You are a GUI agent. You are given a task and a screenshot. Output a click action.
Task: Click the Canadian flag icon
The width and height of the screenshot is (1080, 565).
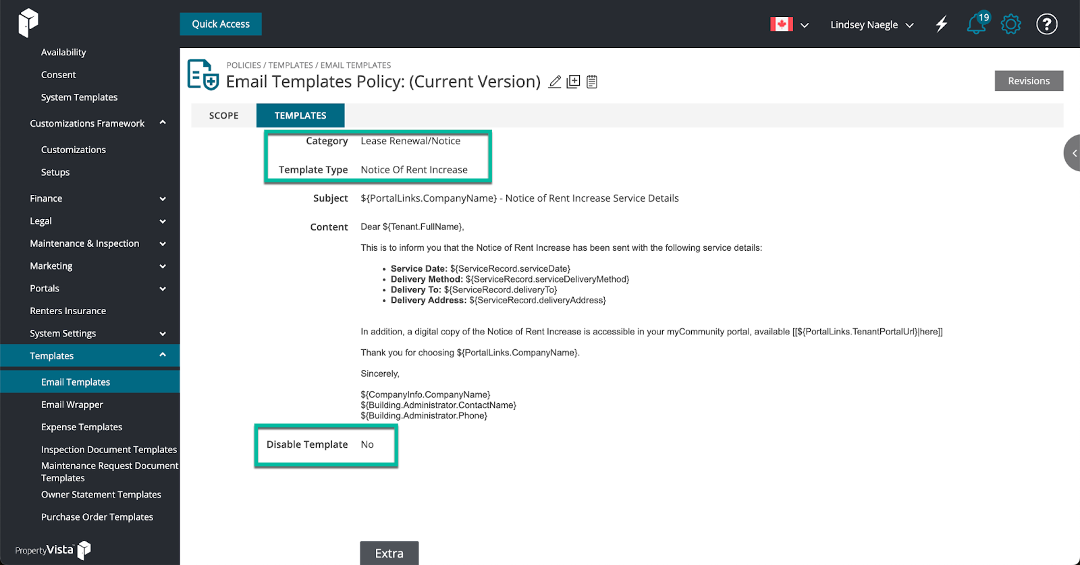click(x=782, y=24)
